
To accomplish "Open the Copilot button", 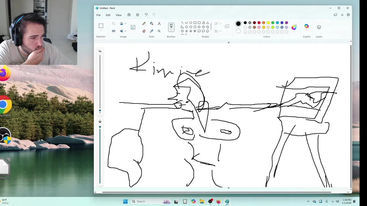I will 307,26.
